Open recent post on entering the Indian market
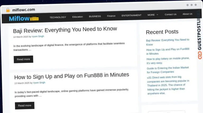This screenshot has width=203, height=113. 168,70
